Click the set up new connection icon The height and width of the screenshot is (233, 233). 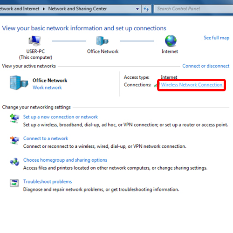[x=14, y=118]
